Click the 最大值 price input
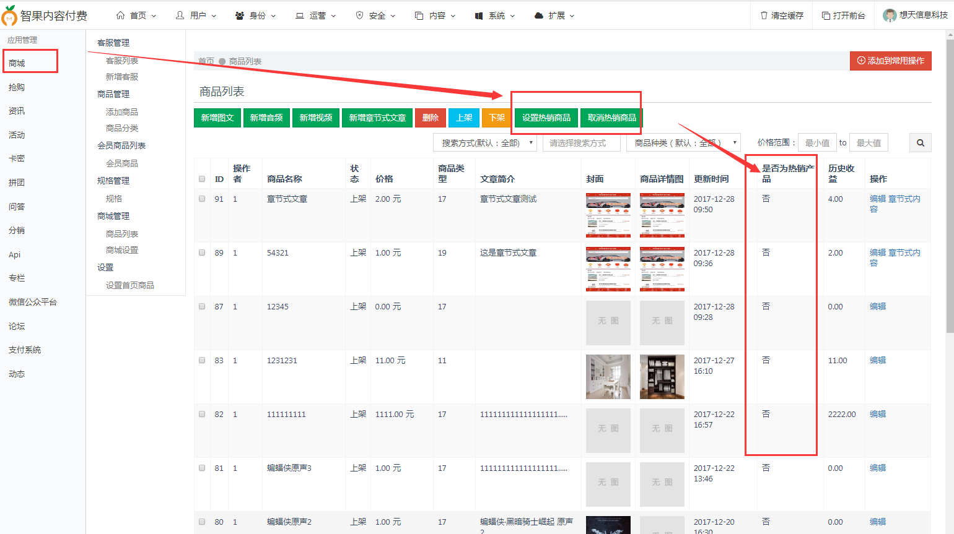The image size is (954, 534). click(869, 143)
